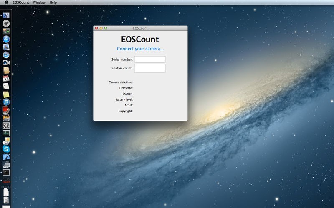Launch Safari compass icon in dock
This screenshot has width=334, height=208.
[x=6, y=55]
